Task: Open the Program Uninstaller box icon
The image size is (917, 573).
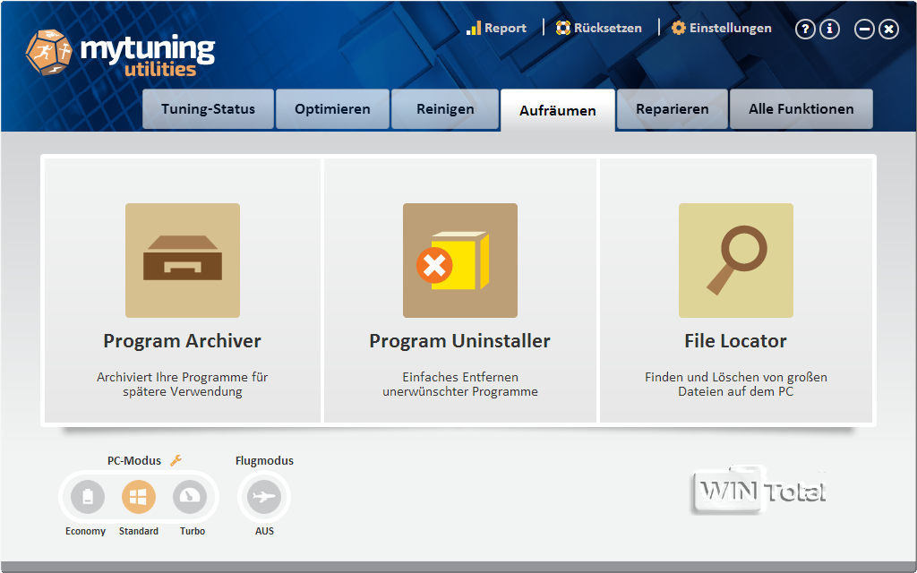Action: pos(460,261)
